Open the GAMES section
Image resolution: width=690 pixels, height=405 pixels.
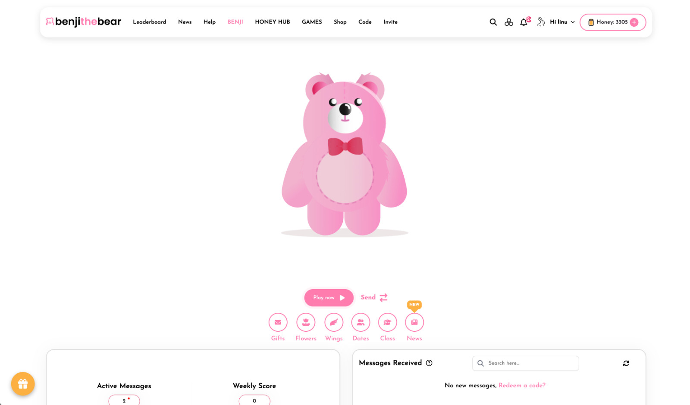click(x=312, y=22)
